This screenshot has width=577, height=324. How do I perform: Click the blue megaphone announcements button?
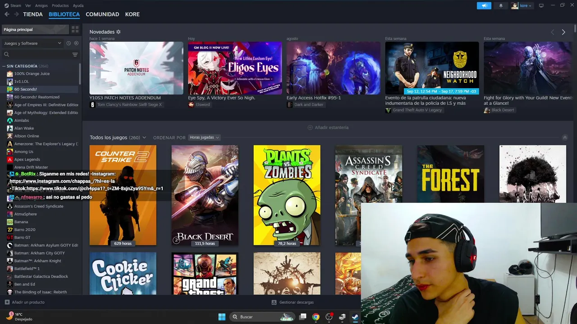point(484,5)
